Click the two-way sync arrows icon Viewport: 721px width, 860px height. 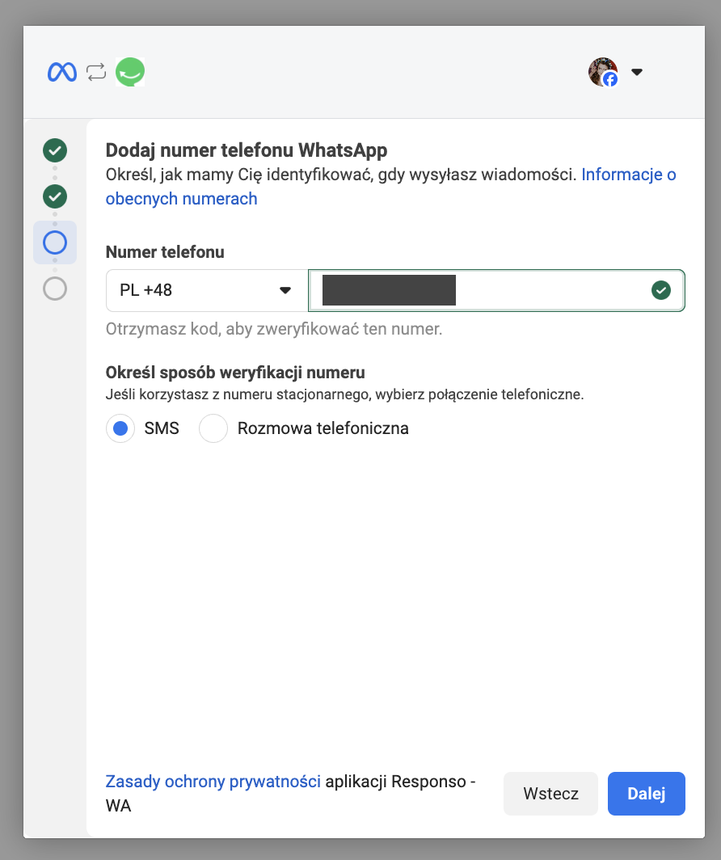[x=96, y=73]
